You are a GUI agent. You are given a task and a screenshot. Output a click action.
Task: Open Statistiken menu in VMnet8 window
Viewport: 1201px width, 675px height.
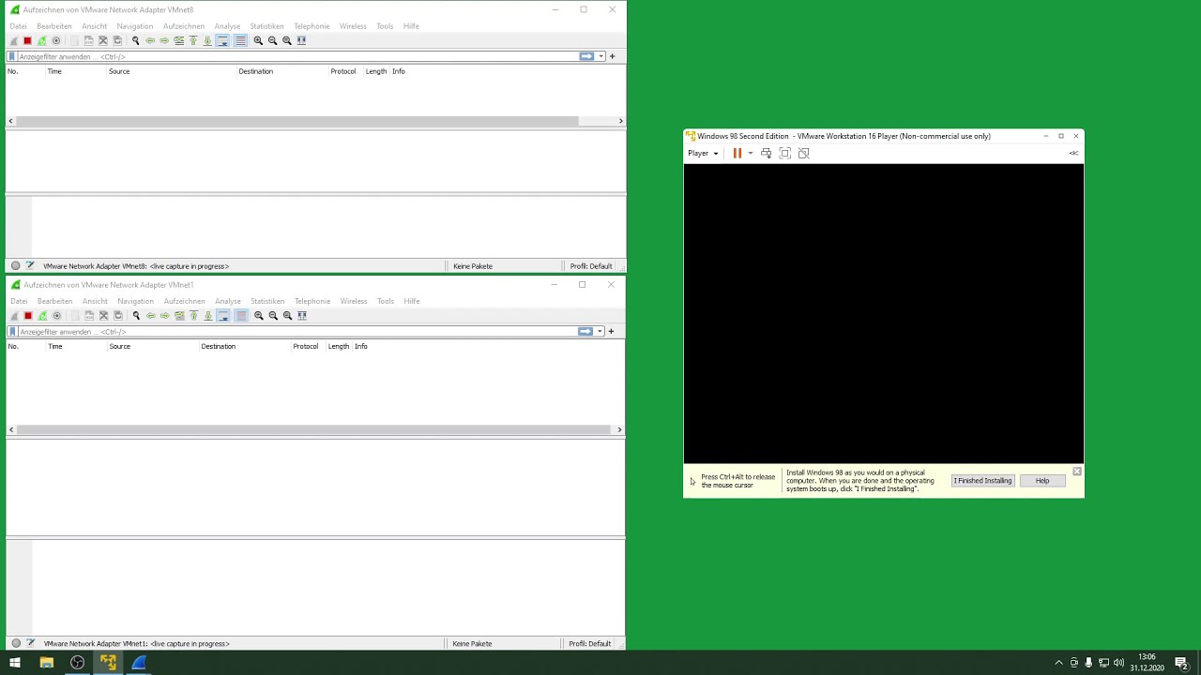[266, 26]
